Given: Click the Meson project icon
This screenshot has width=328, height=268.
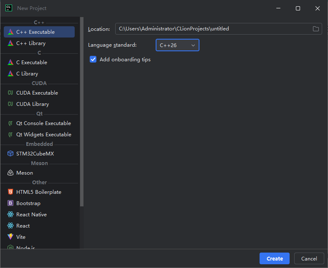Looking at the screenshot, I should click(x=10, y=173).
